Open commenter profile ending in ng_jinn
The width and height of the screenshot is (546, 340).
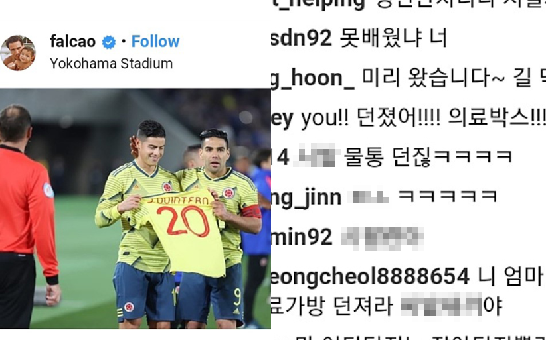point(306,198)
